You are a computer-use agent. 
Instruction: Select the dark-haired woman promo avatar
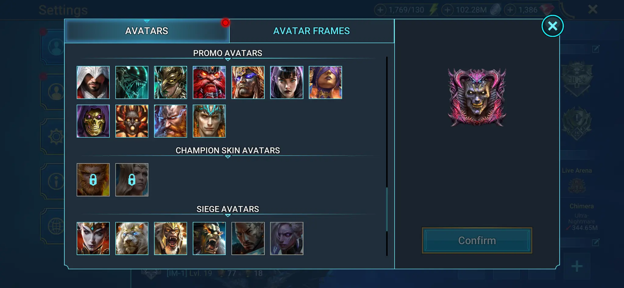[286, 83]
